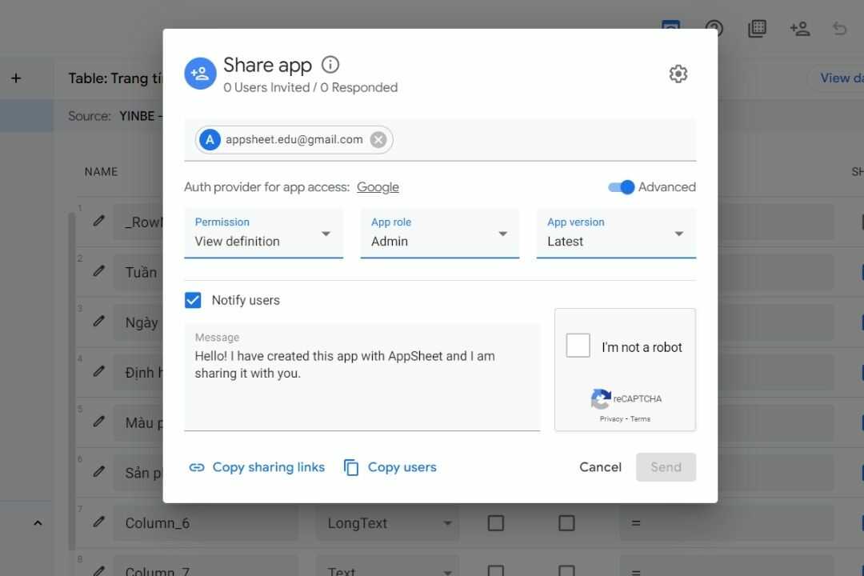
Task: Click the table grid icon in toolbar
Action: click(x=757, y=29)
